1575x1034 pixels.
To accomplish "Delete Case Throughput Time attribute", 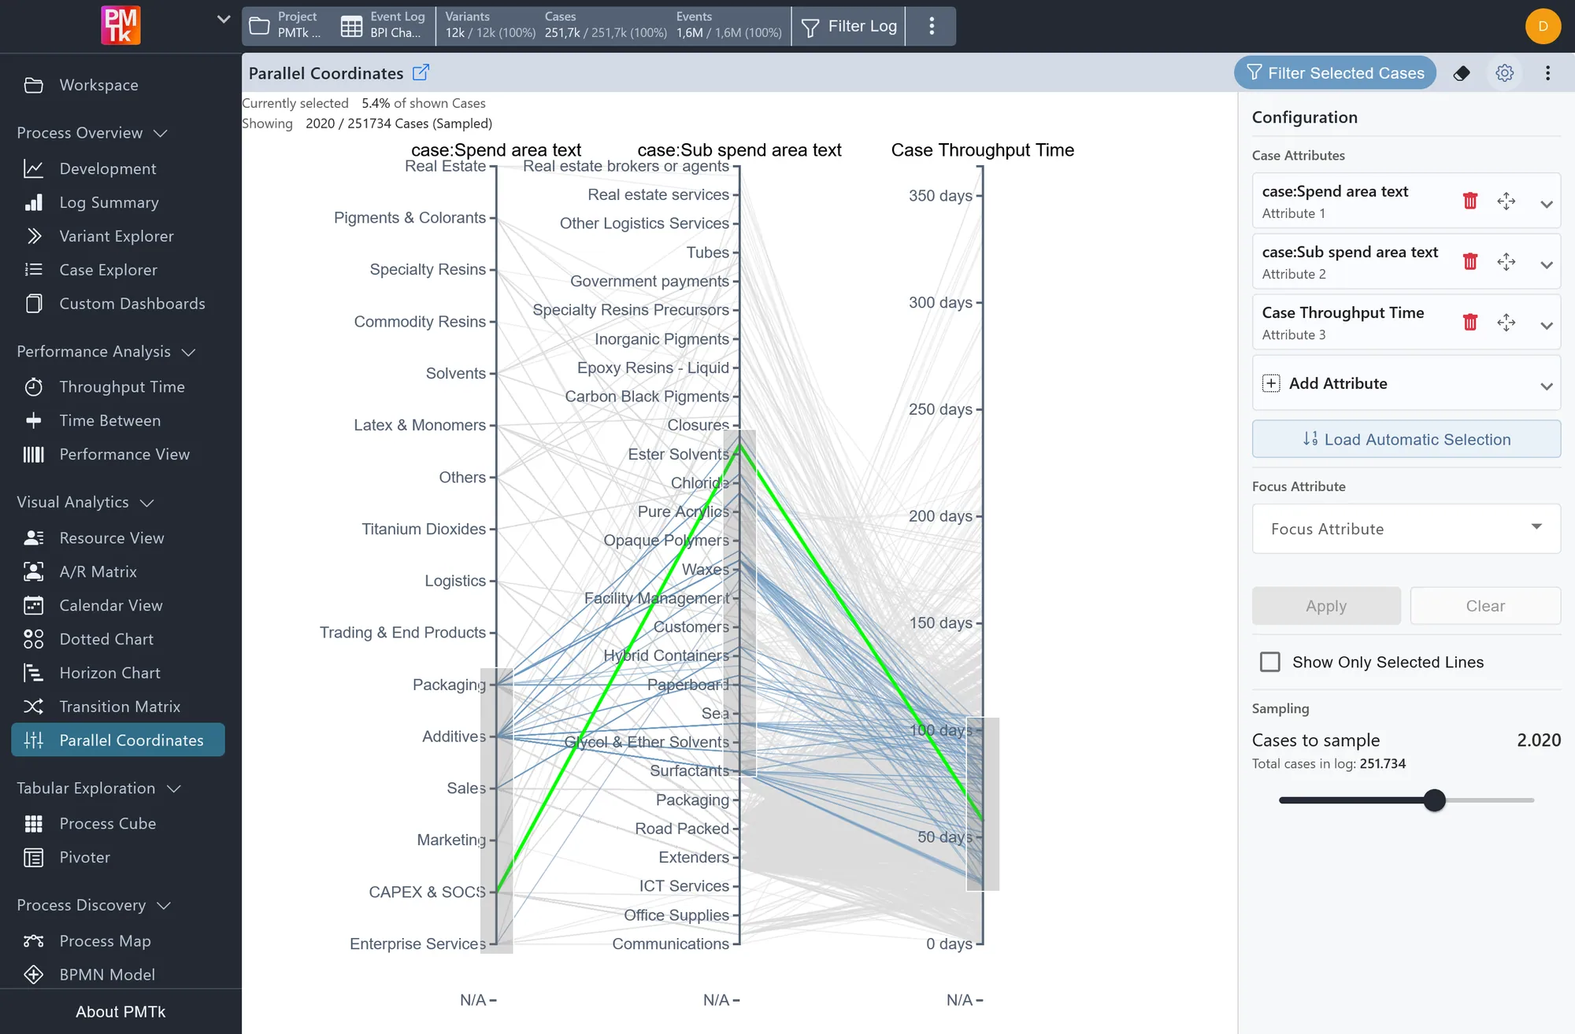I will click(x=1470, y=322).
